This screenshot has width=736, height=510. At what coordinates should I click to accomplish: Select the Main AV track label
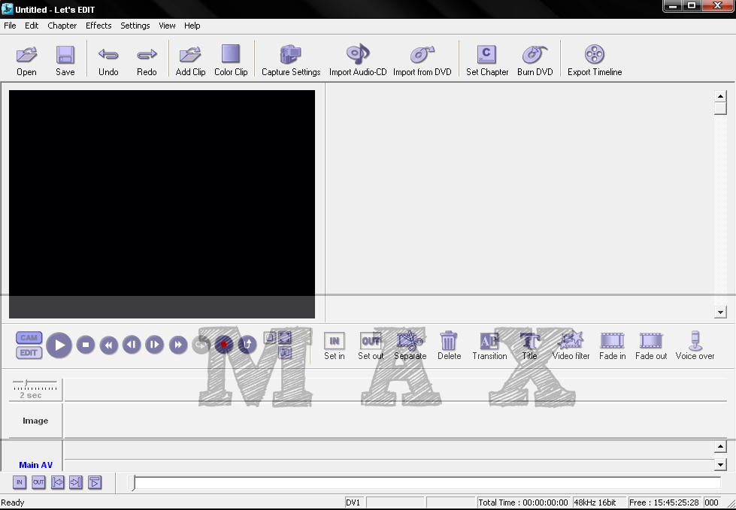tap(35, 464)
